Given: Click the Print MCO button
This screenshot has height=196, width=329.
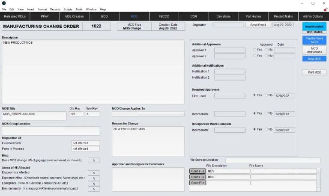Looking at the screenshot, I should (x=314, y=72).
